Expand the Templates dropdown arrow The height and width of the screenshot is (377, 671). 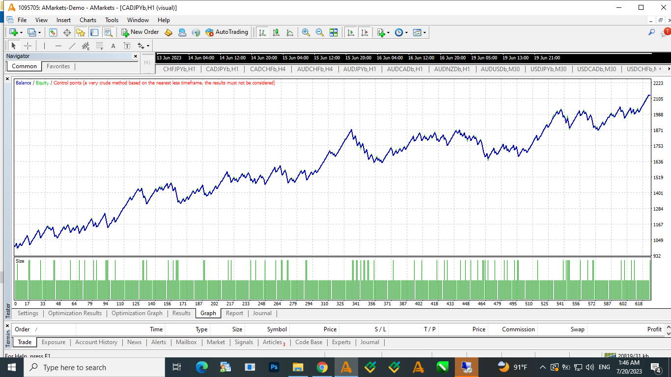pos(425,33)
